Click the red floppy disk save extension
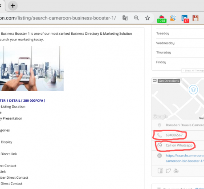Screen dimensions: 204x189 196,18
